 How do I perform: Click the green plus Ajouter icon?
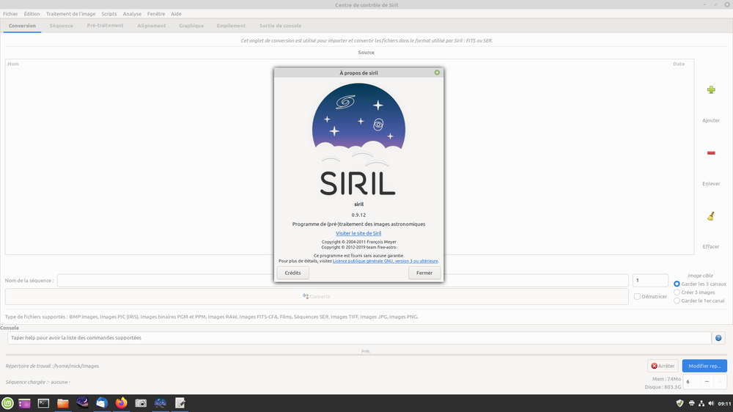(710, 89)
